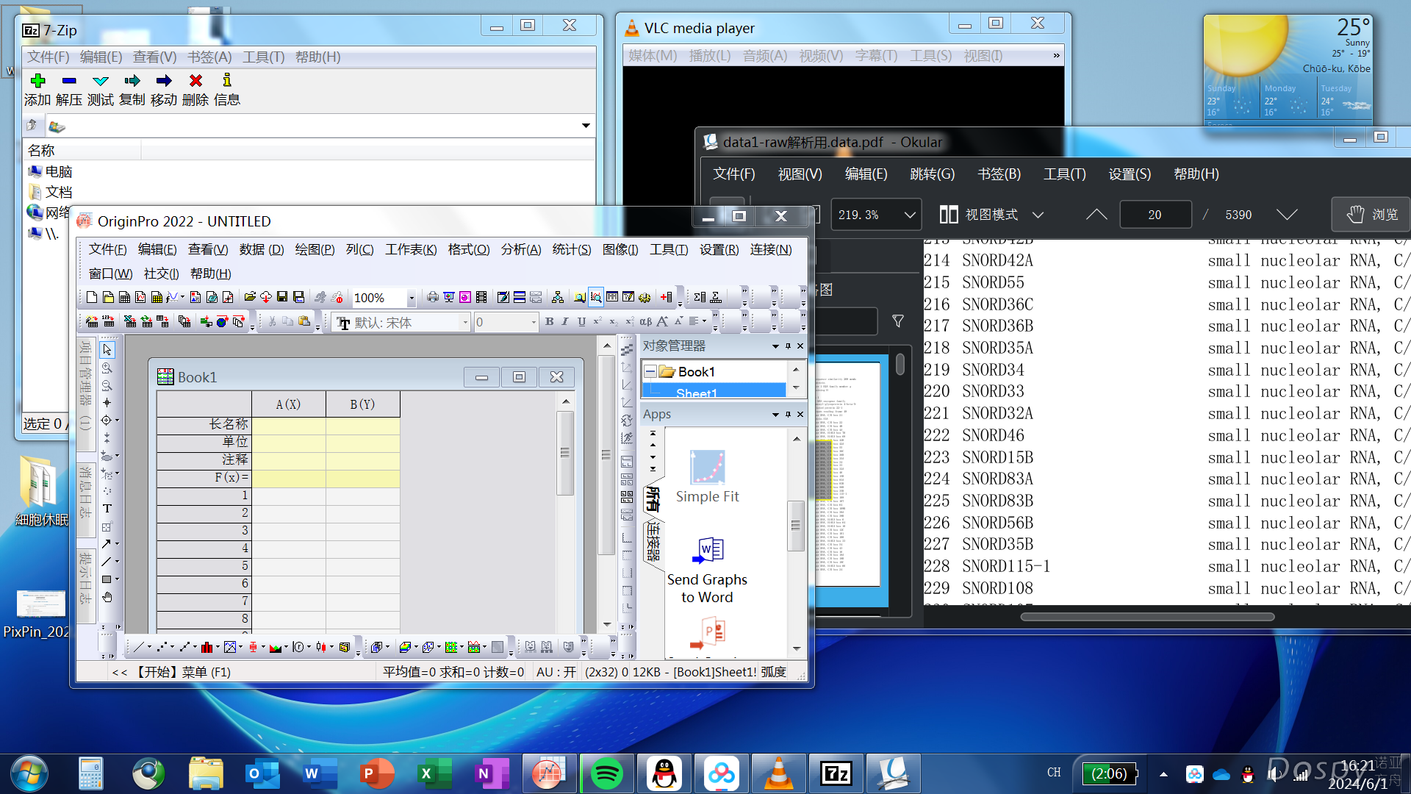Click the Scatter plot icon in OriginPro
The image size is (1411, 794).
pos(161,647)
